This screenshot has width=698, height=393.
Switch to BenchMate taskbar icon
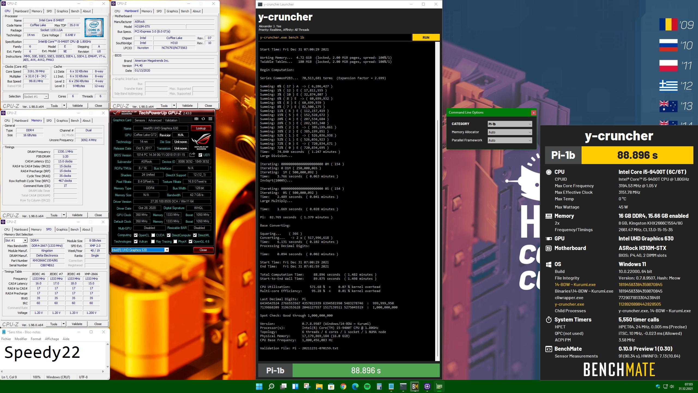415,386
